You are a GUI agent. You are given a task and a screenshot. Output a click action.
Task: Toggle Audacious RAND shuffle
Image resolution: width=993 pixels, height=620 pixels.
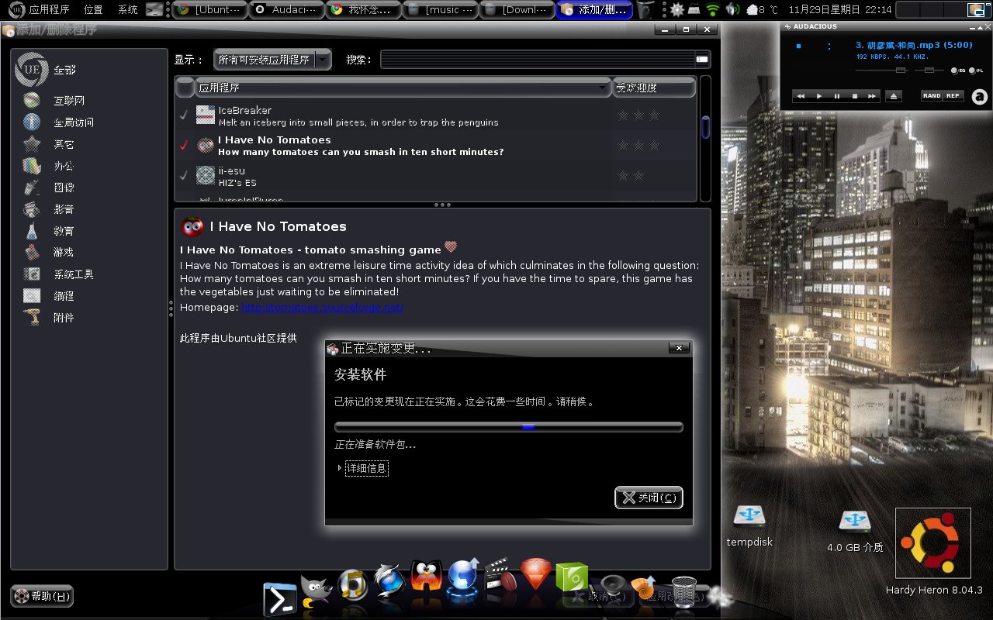pos(932,96)
